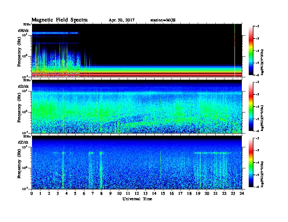Image resolution: width=288 pixels, height=222 pixels.
Task: Click inside the dZ/dt spectrogram plot
Action: (x=137, y=163)
